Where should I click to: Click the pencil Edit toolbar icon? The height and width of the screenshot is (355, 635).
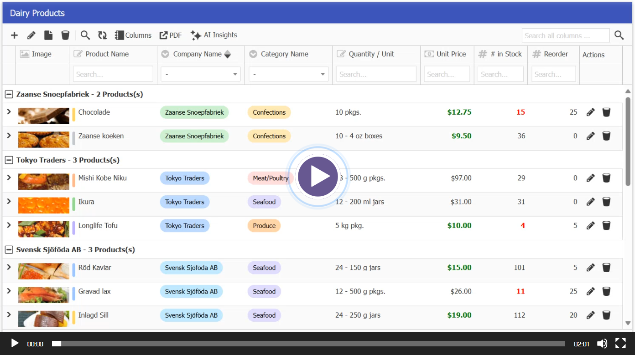[31, 35]
